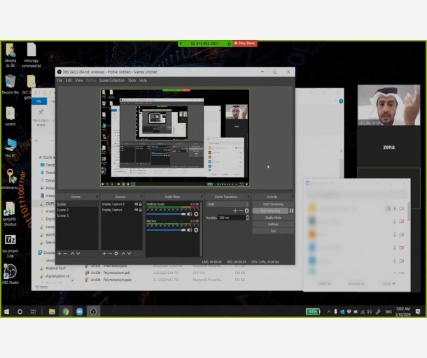Toggle lock on Display Capture 2 source

tap(140, 204)
